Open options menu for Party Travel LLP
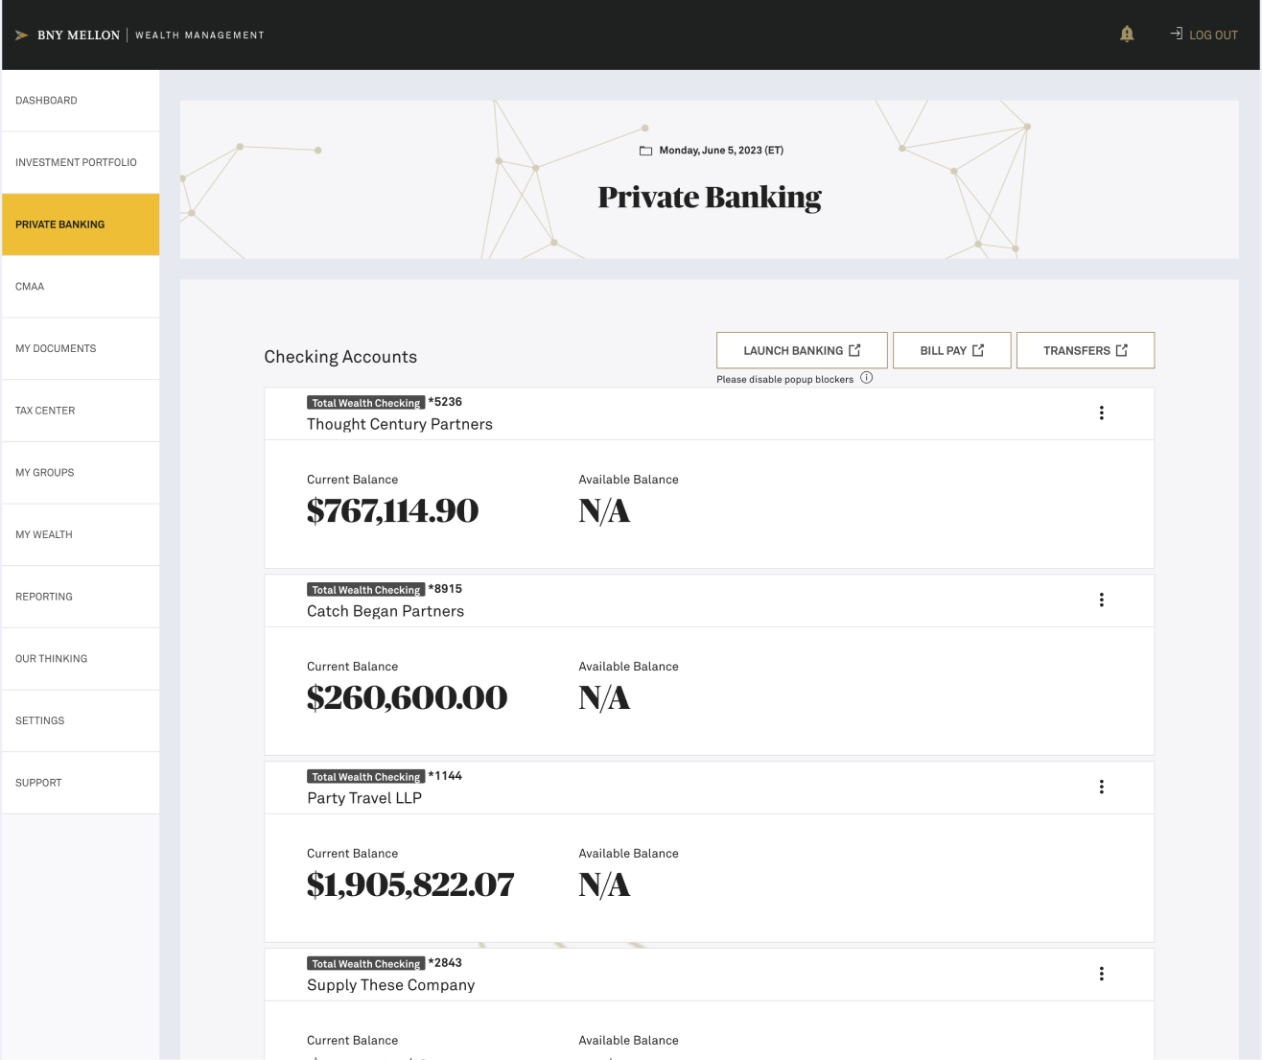 1101,787
